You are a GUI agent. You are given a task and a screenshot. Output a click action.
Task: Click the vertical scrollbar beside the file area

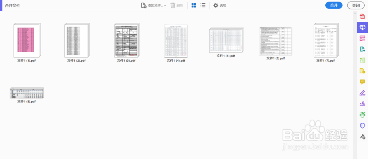[x=355, y=85]
